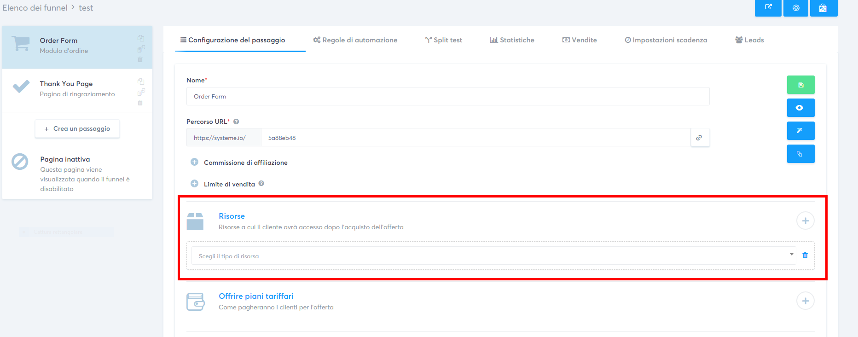
Task: Click the Crea un passaggio button
Action: pyautogui.click(x=77, y=129)
